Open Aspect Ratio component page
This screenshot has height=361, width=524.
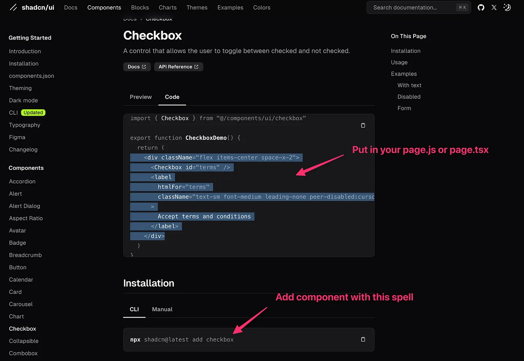[x=26, y=218]
